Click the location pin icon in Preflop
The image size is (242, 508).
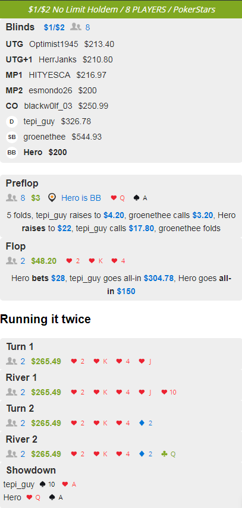52,198
